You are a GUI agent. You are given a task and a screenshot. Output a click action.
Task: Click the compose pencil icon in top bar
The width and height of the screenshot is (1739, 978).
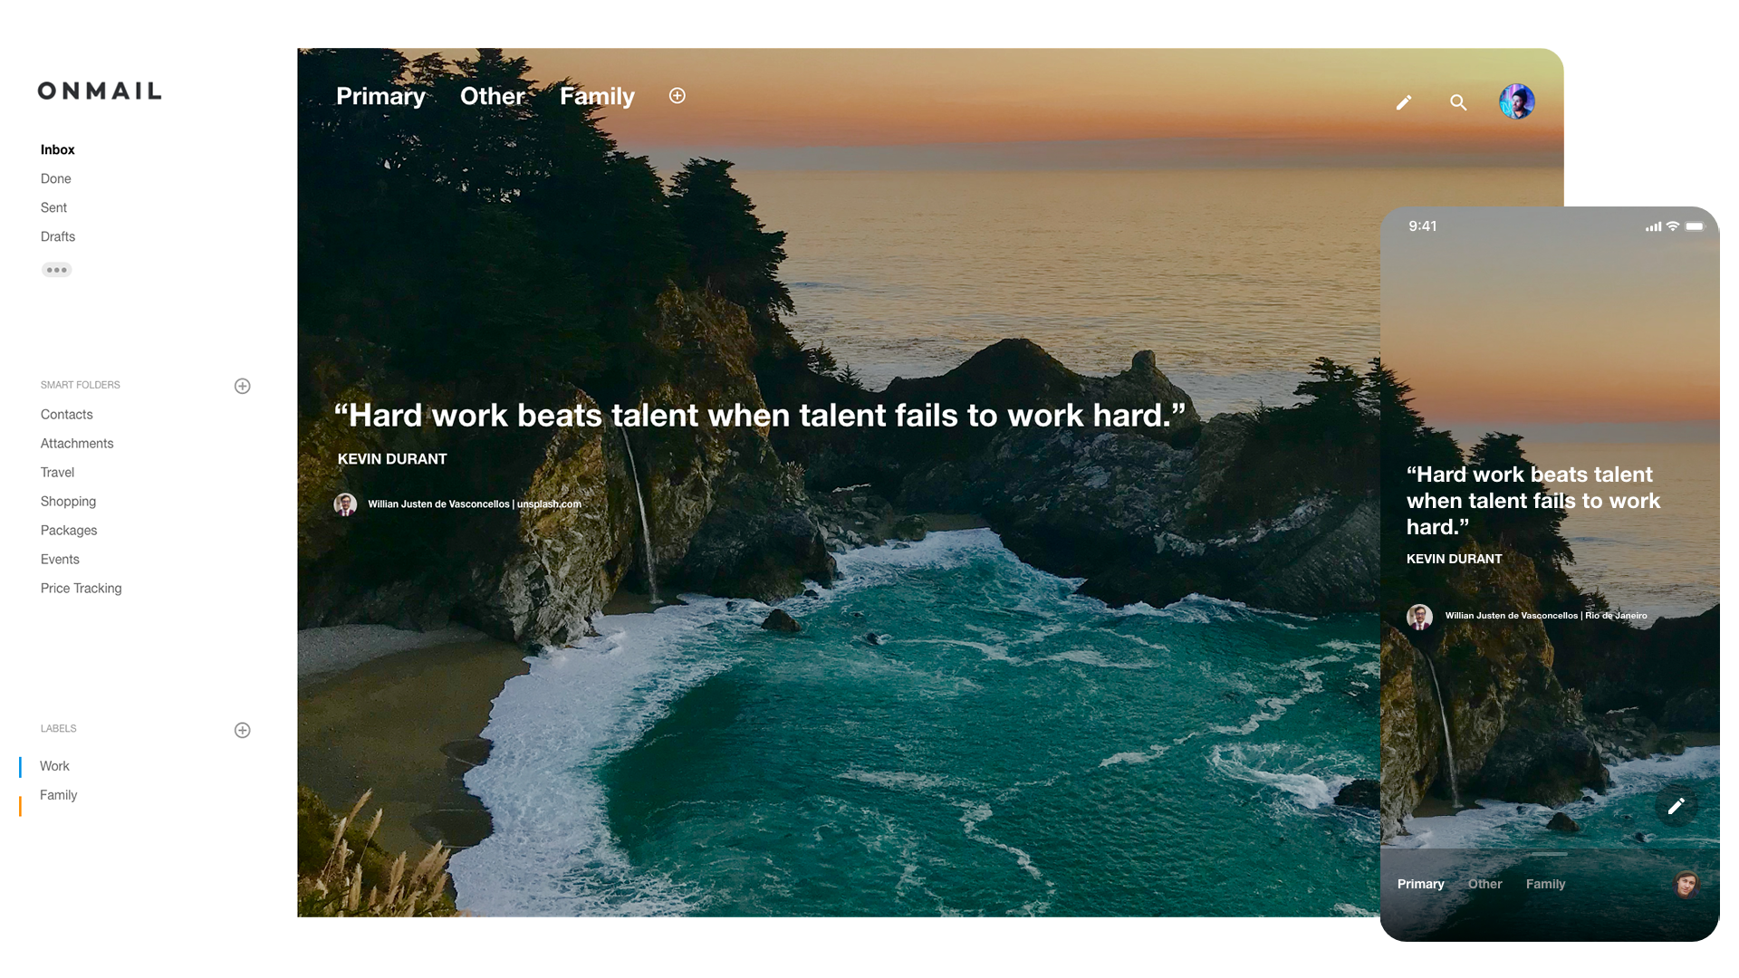(x=1404, y=102)
